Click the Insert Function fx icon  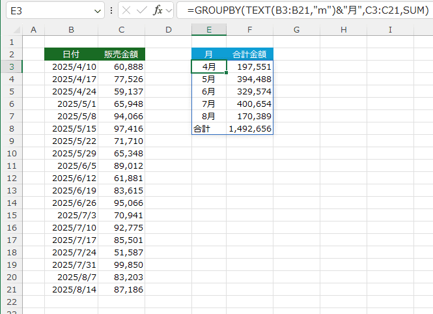point(158,11)
